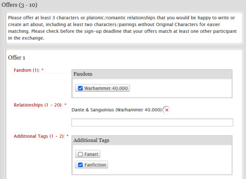Remove the Dante & Sanguinius relationship tag

(x=167, y=110)
